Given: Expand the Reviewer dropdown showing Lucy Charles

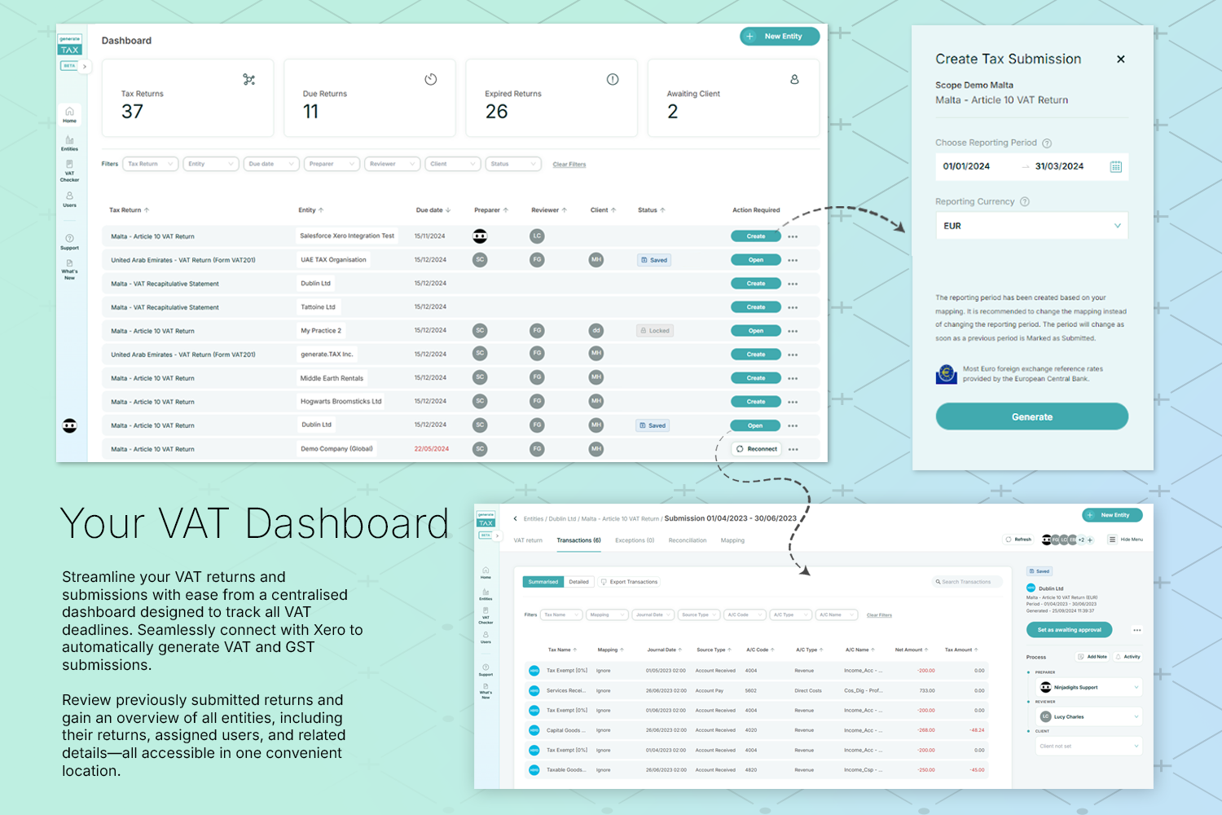Looking at the screenshot, I should coord(1088,717).
